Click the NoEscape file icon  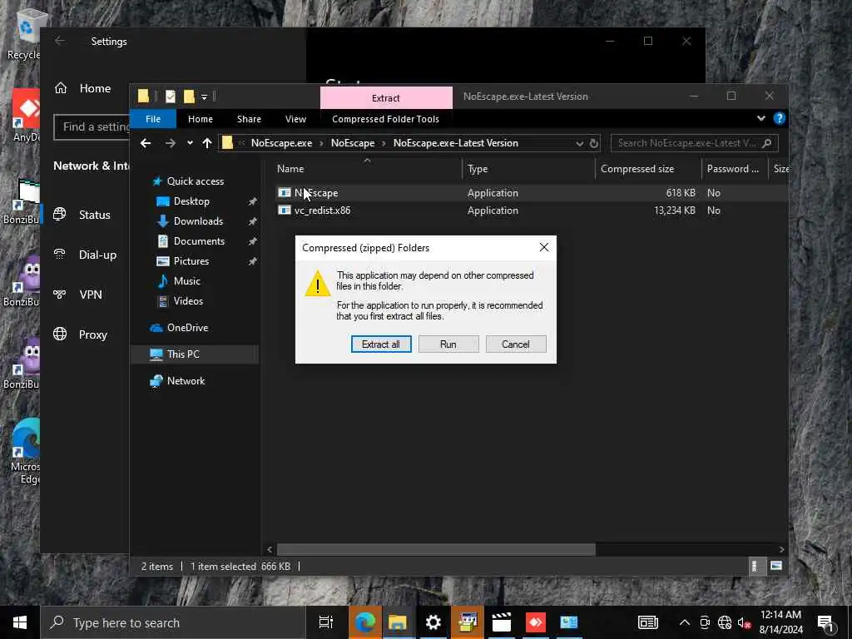coord(285,192)
